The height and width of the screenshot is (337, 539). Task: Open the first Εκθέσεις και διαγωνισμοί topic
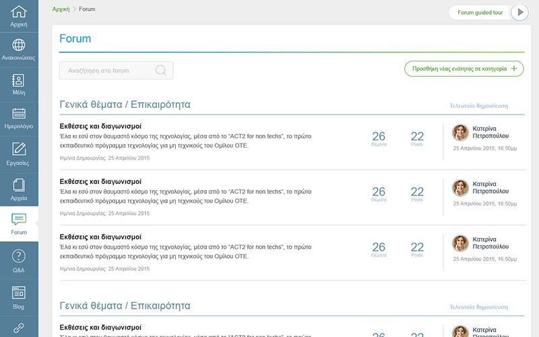point(100,126)
